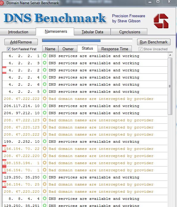
Task: Click the scroll up arrow of the server list
Action: pos(170,55)
